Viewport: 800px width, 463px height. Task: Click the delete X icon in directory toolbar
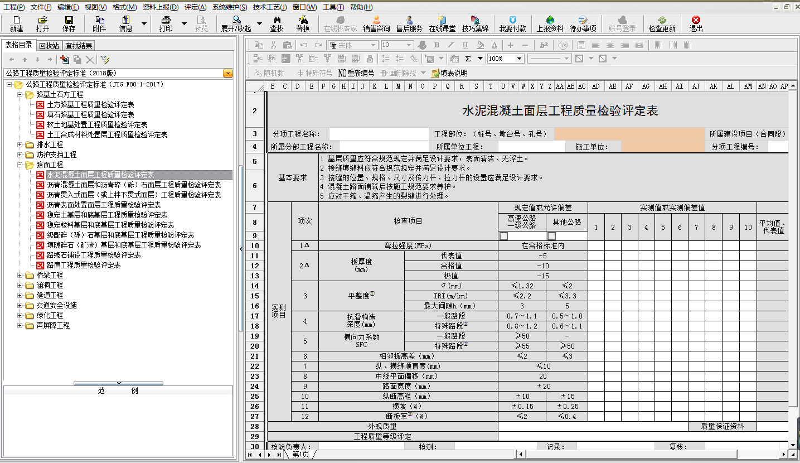pyautogui.click(x=90, y=59)
